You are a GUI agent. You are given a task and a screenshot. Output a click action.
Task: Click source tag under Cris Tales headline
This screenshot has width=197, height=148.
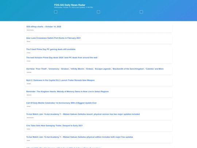(x=28, y=129)
